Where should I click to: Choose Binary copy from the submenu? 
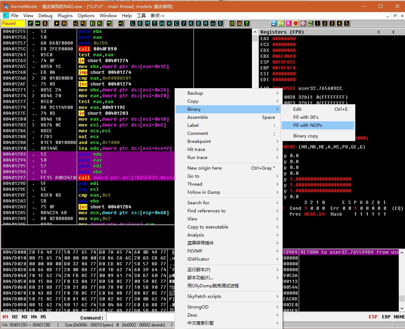(x=318, y=136)
